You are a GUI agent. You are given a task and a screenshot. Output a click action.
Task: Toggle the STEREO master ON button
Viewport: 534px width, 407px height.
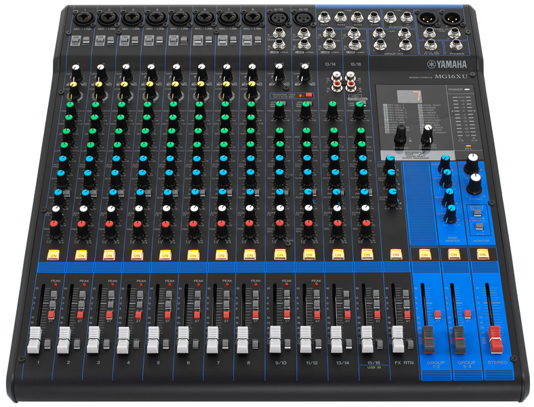[x=482, y=254]
